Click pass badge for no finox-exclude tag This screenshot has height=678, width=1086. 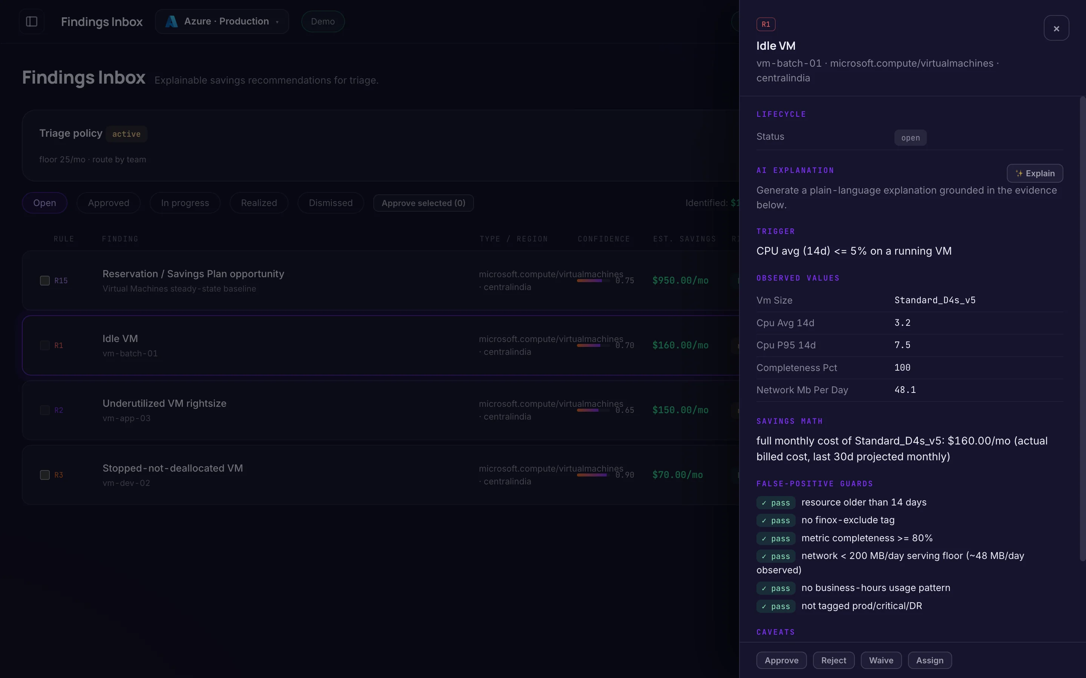point(775,521)
